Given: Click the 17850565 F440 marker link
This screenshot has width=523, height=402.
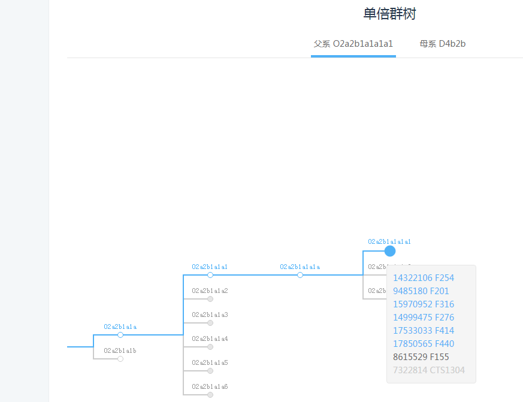Looking at the screenshot, I should click(424, 344).
